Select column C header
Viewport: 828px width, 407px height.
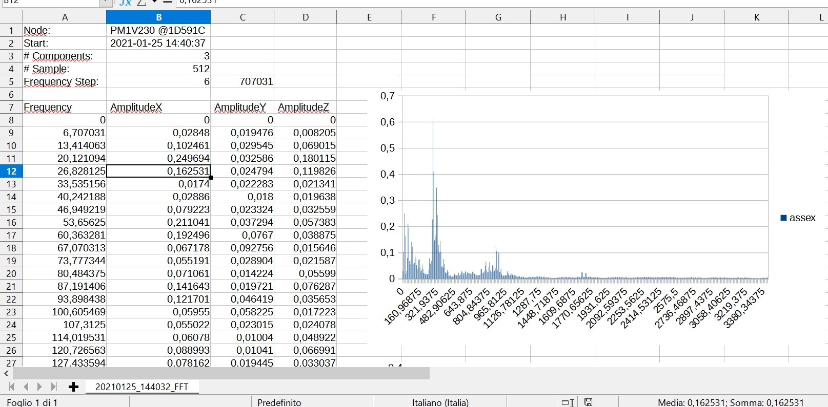pos(243,17)
